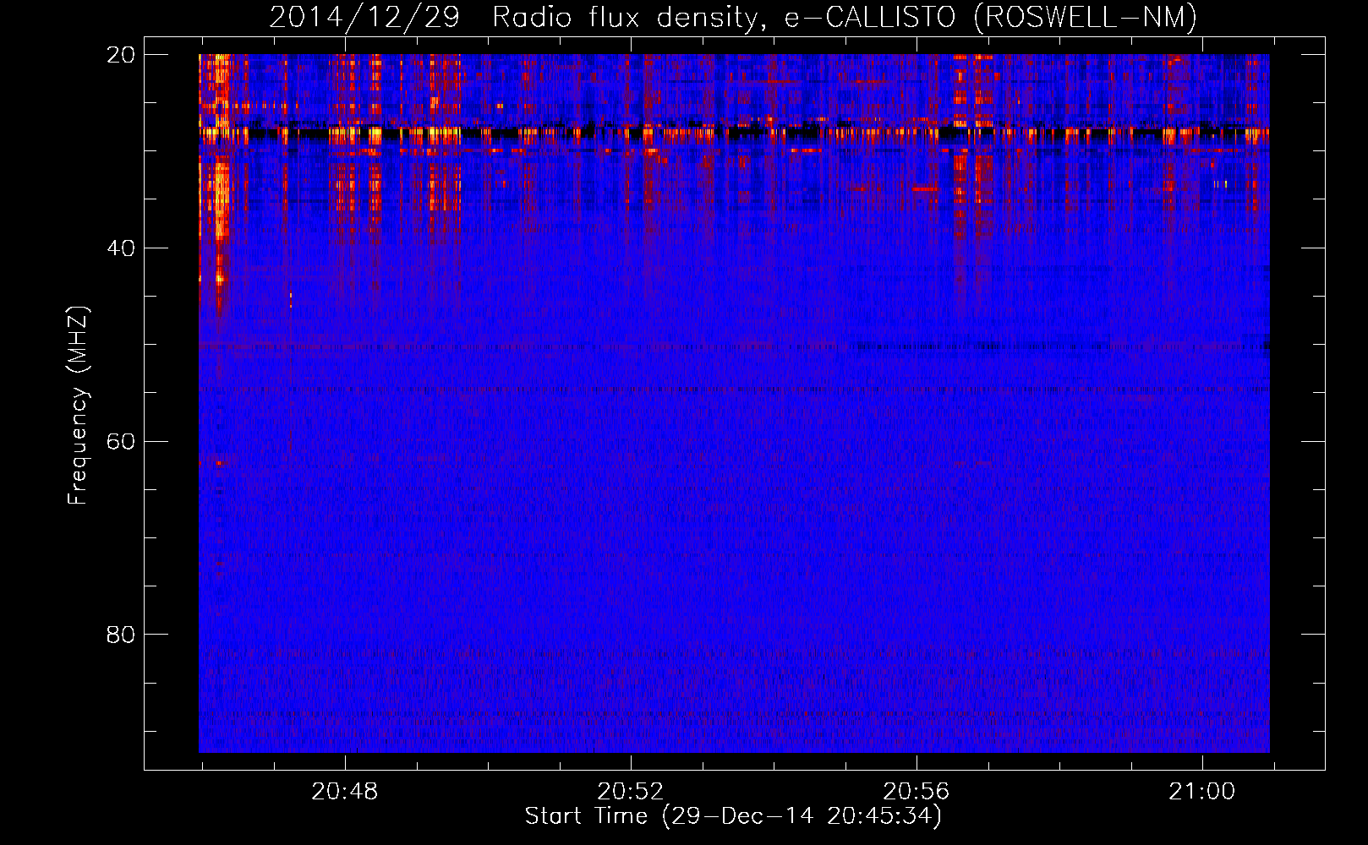Click the '20:56' time tick label

[916, 792]
